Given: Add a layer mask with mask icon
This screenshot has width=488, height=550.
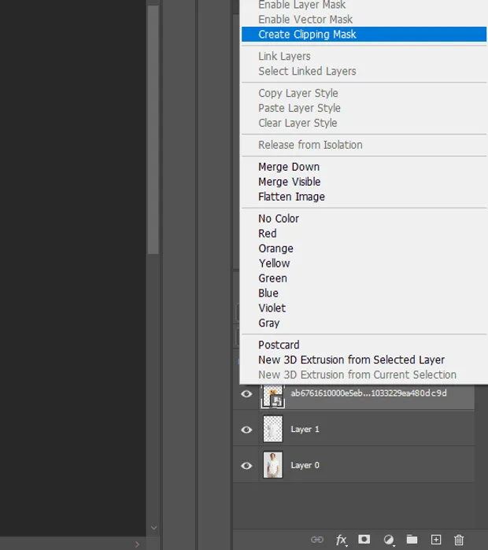Looking at the screenshot, I should coord(364,539).
